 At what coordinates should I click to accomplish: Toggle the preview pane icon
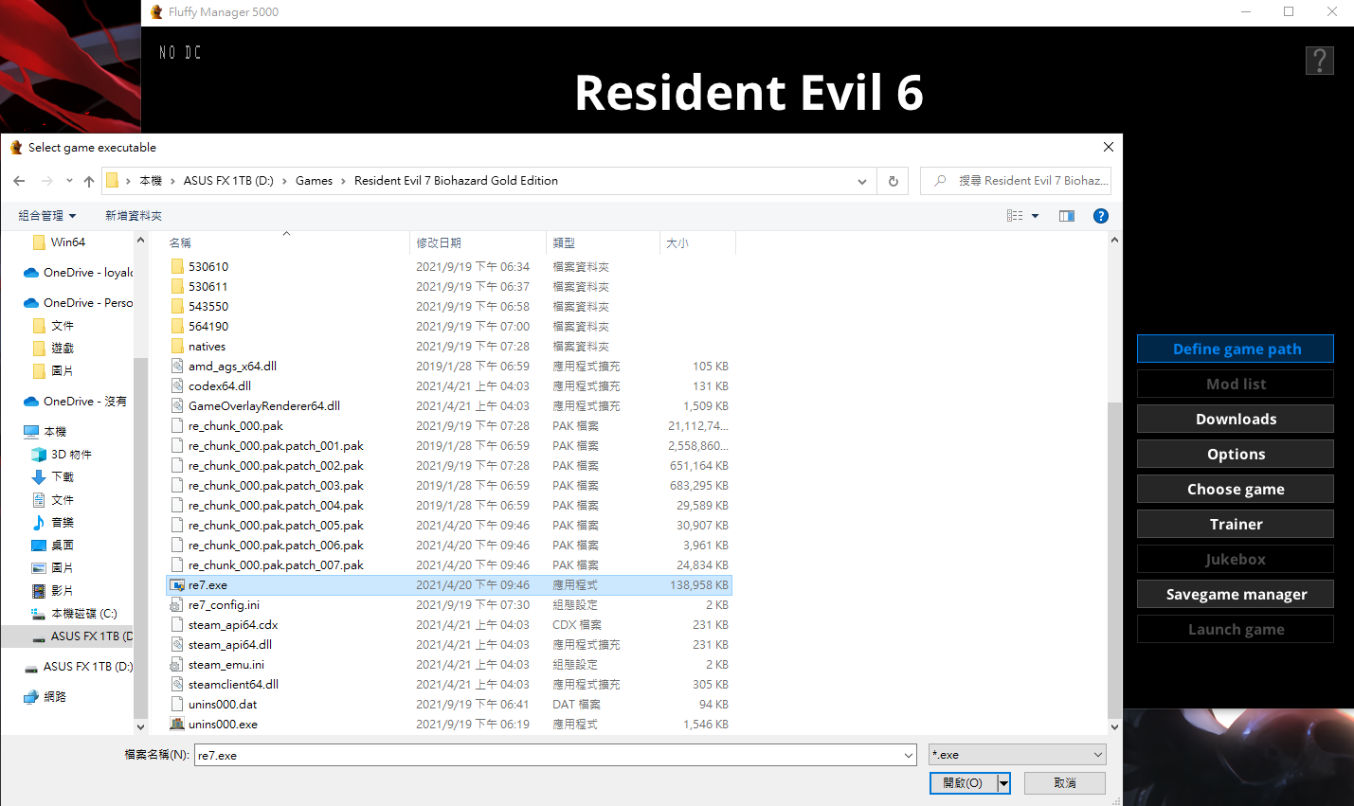[1066, 216]
